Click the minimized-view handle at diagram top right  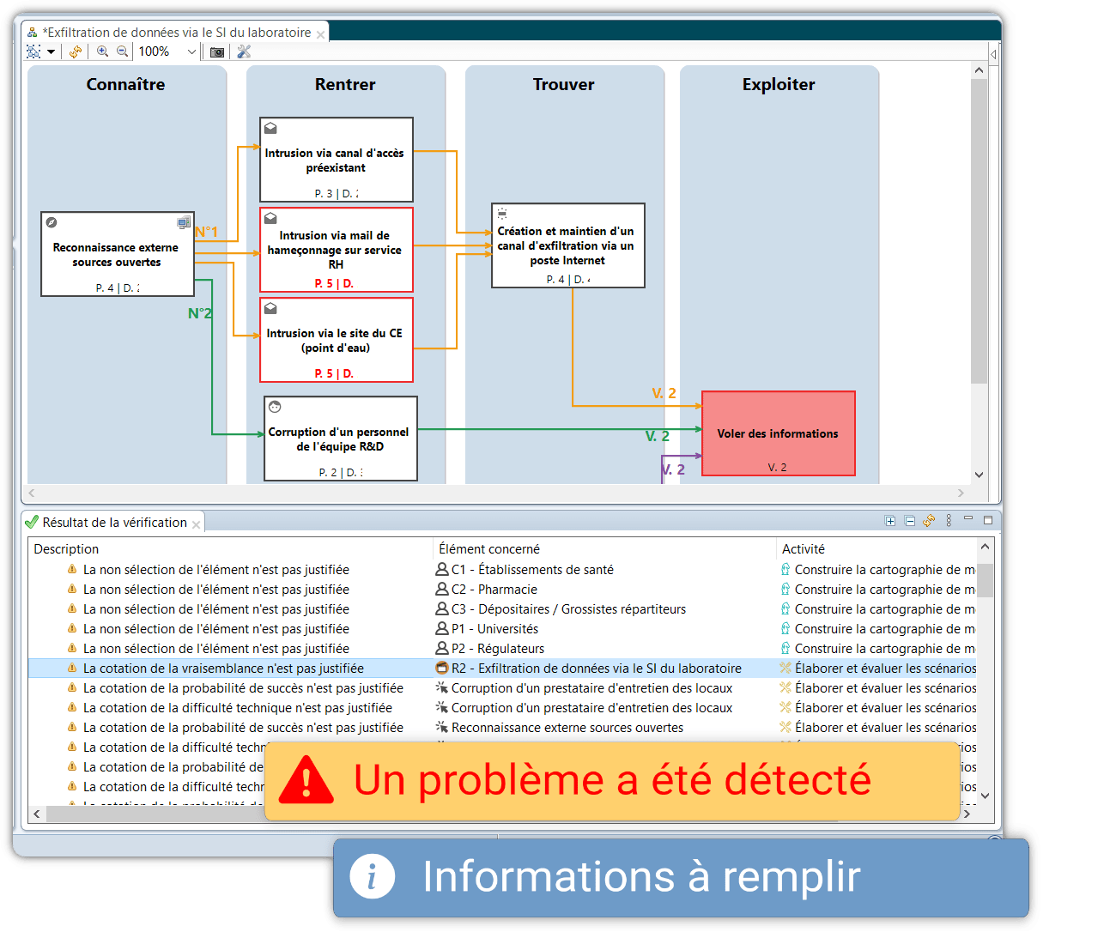[993, 54]
